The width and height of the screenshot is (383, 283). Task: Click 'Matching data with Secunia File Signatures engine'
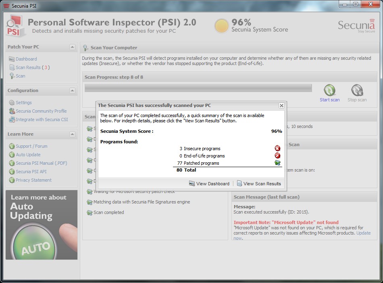(142, 202)
